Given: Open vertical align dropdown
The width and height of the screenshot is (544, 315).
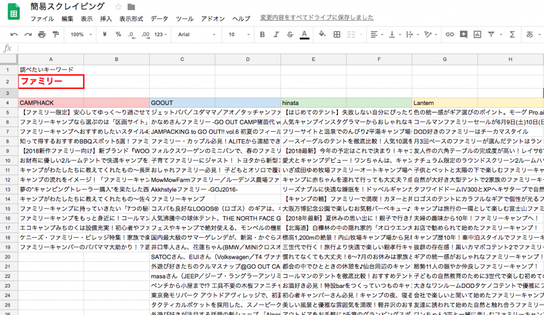Looking at the screenshot, I should [x=395, y=34].
